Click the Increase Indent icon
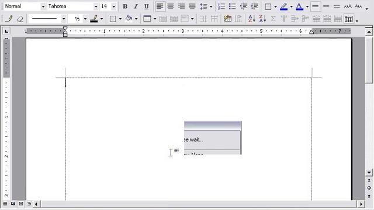 pos(254,6)
